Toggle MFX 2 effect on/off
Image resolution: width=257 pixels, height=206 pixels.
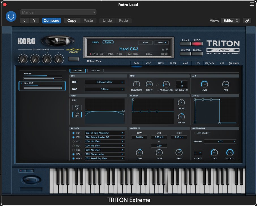(x=73, y=158)
